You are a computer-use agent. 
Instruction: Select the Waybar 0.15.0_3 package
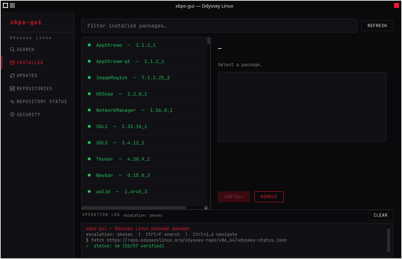[x=144, y=175]
